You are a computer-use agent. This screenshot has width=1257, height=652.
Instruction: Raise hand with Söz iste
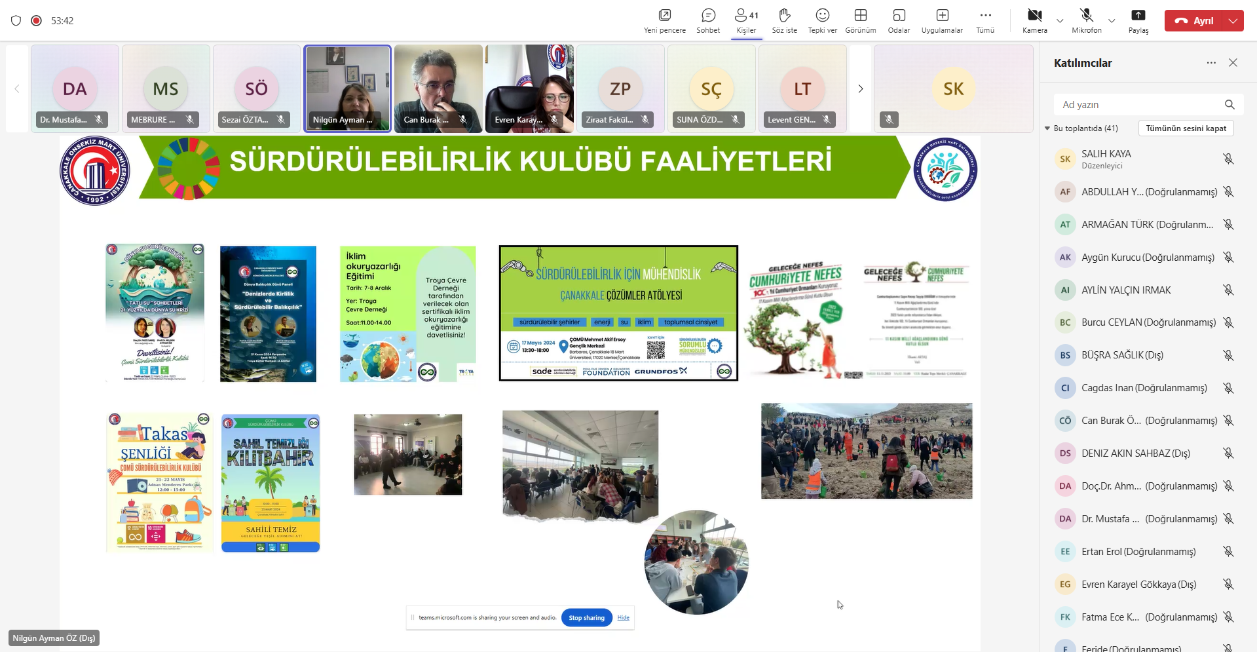tap(784, 20)
